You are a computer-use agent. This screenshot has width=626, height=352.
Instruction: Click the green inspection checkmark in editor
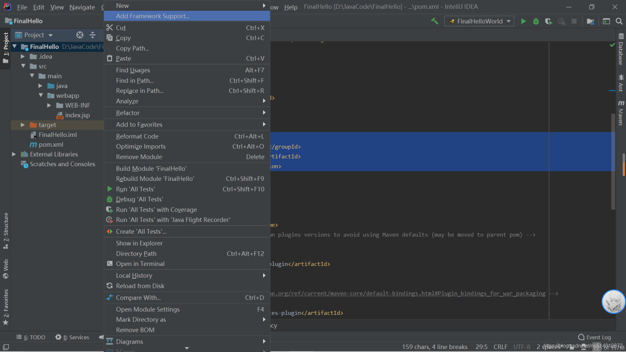pos(612,45)
